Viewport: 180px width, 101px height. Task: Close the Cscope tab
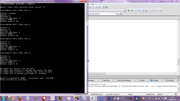click(x=148, y=80)
